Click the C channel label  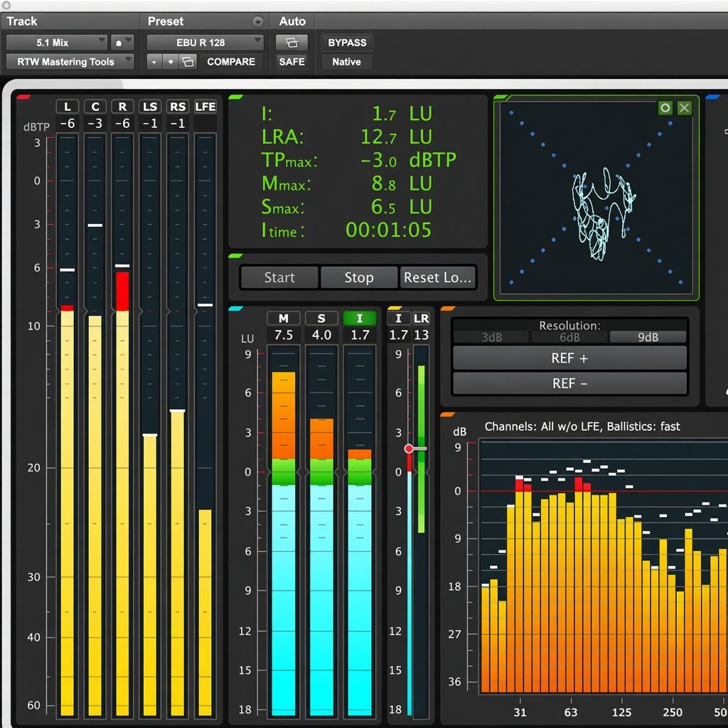(95, 107)
